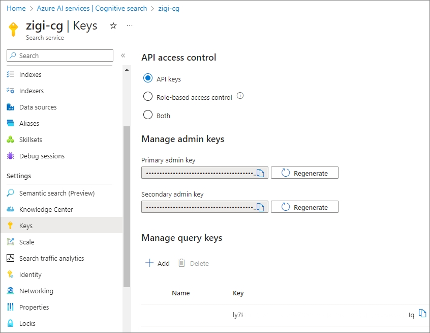
Task: Select the Both radio option
Action: [x=148, y=115]
